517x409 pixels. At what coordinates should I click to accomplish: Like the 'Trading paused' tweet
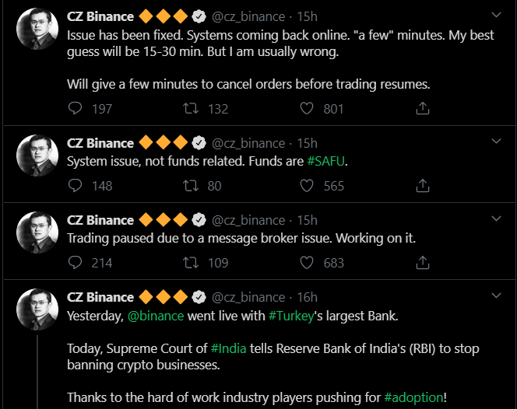307,262
